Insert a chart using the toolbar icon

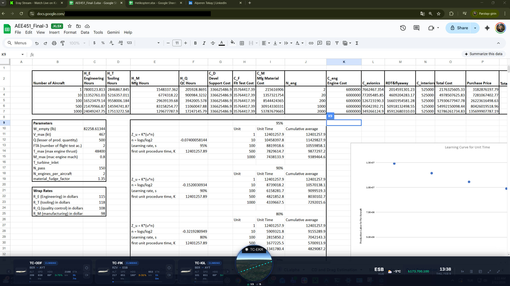(328, 43)
